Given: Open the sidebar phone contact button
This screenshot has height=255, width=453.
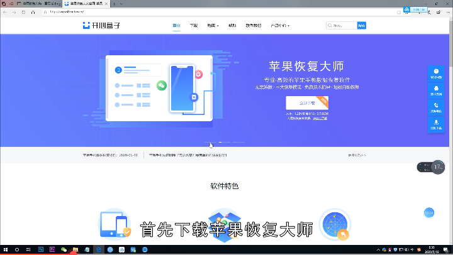Looking at the screenshot, I should pos(436,107).
